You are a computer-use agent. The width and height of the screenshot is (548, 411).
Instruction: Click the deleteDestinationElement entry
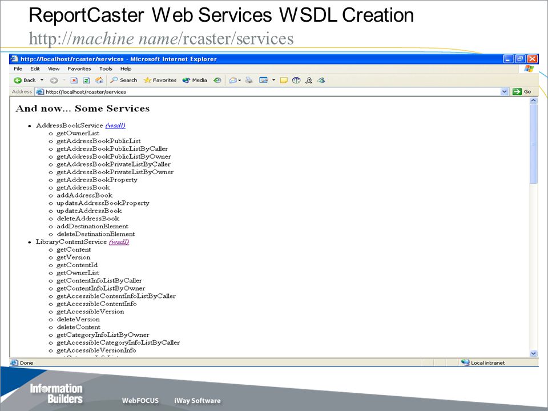click(x=96, y=234)
